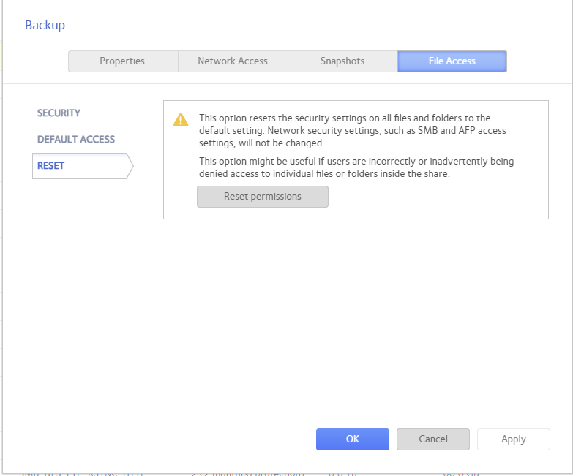573x476 pixels.
Task: Click the paragraph about users denied access
Action: coord(356,167)
